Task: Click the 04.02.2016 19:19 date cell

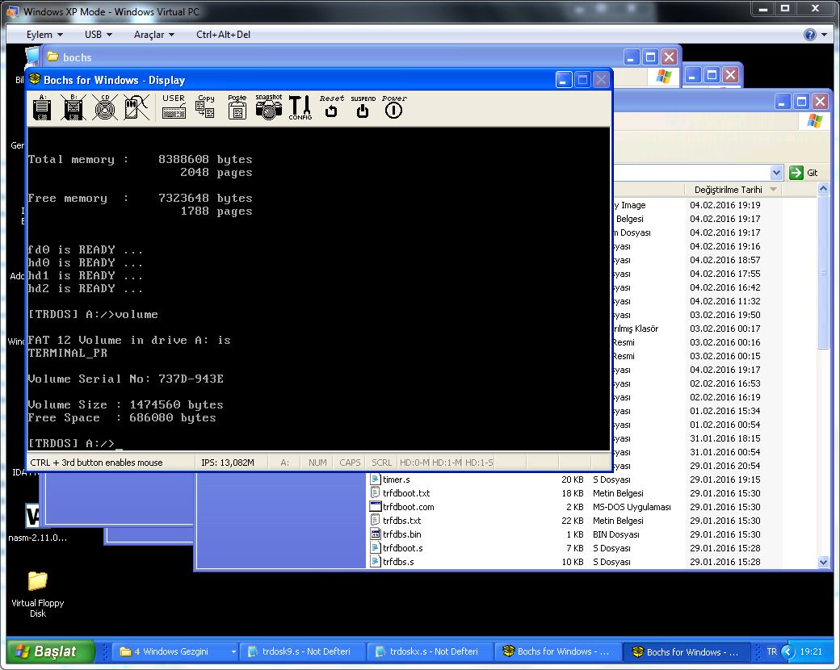Action: [724, 205]
